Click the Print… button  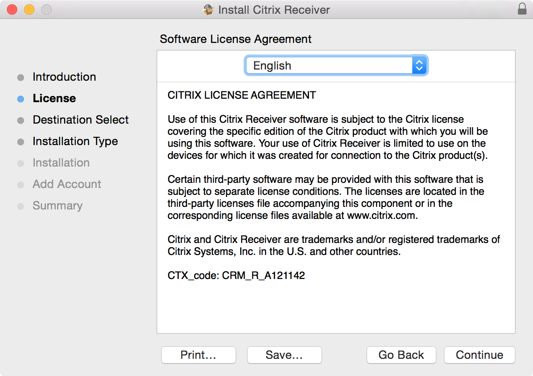coord(198,355)
